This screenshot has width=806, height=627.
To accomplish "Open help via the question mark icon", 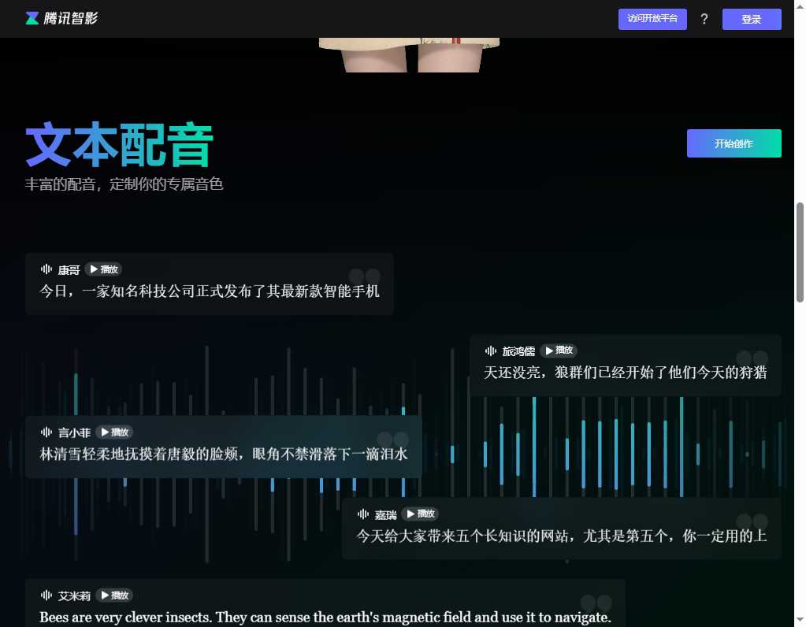I will tap(704, 19).
